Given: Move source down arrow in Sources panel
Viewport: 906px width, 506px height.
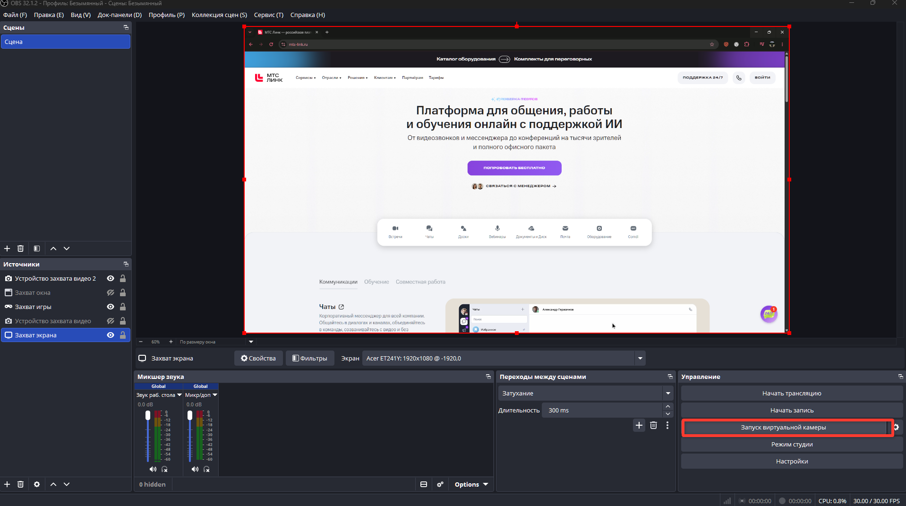Looking at the screenshot, I should coord(67,484).
